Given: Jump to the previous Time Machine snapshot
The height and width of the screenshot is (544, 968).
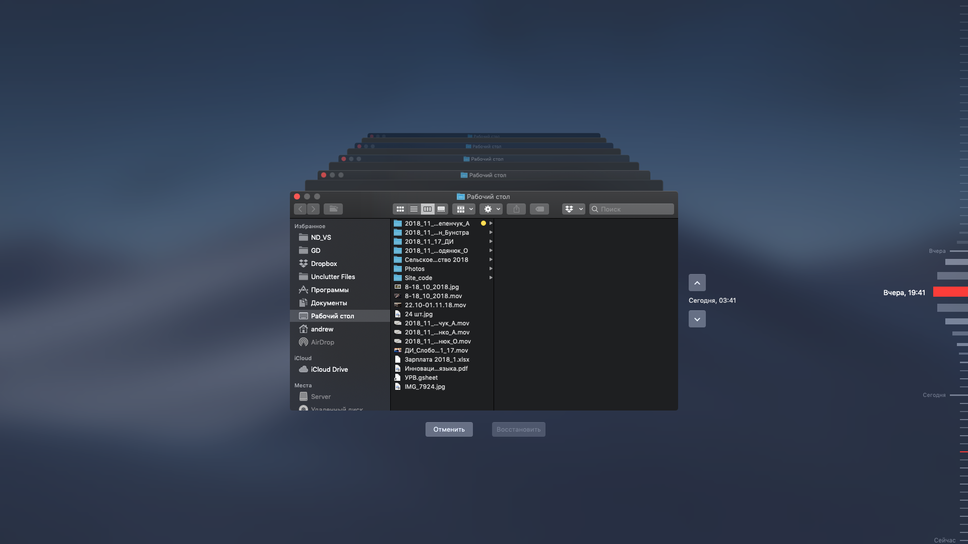Looking at the screenshot, I should click(x=697, y=283).
